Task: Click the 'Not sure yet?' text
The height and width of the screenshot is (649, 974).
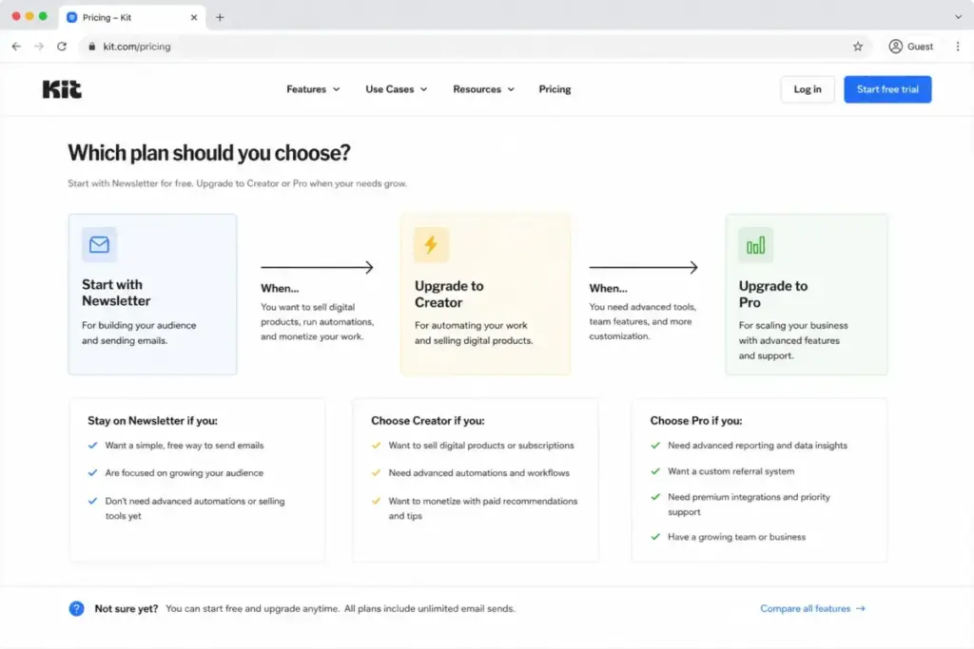Action: (x=127, y=609)
